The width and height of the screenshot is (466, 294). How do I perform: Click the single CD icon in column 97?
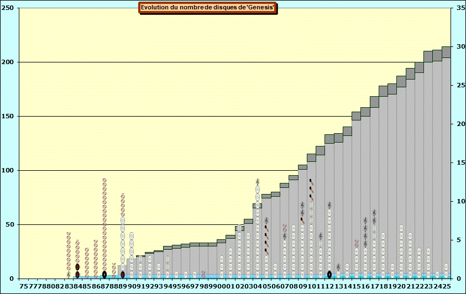[195, 275]
